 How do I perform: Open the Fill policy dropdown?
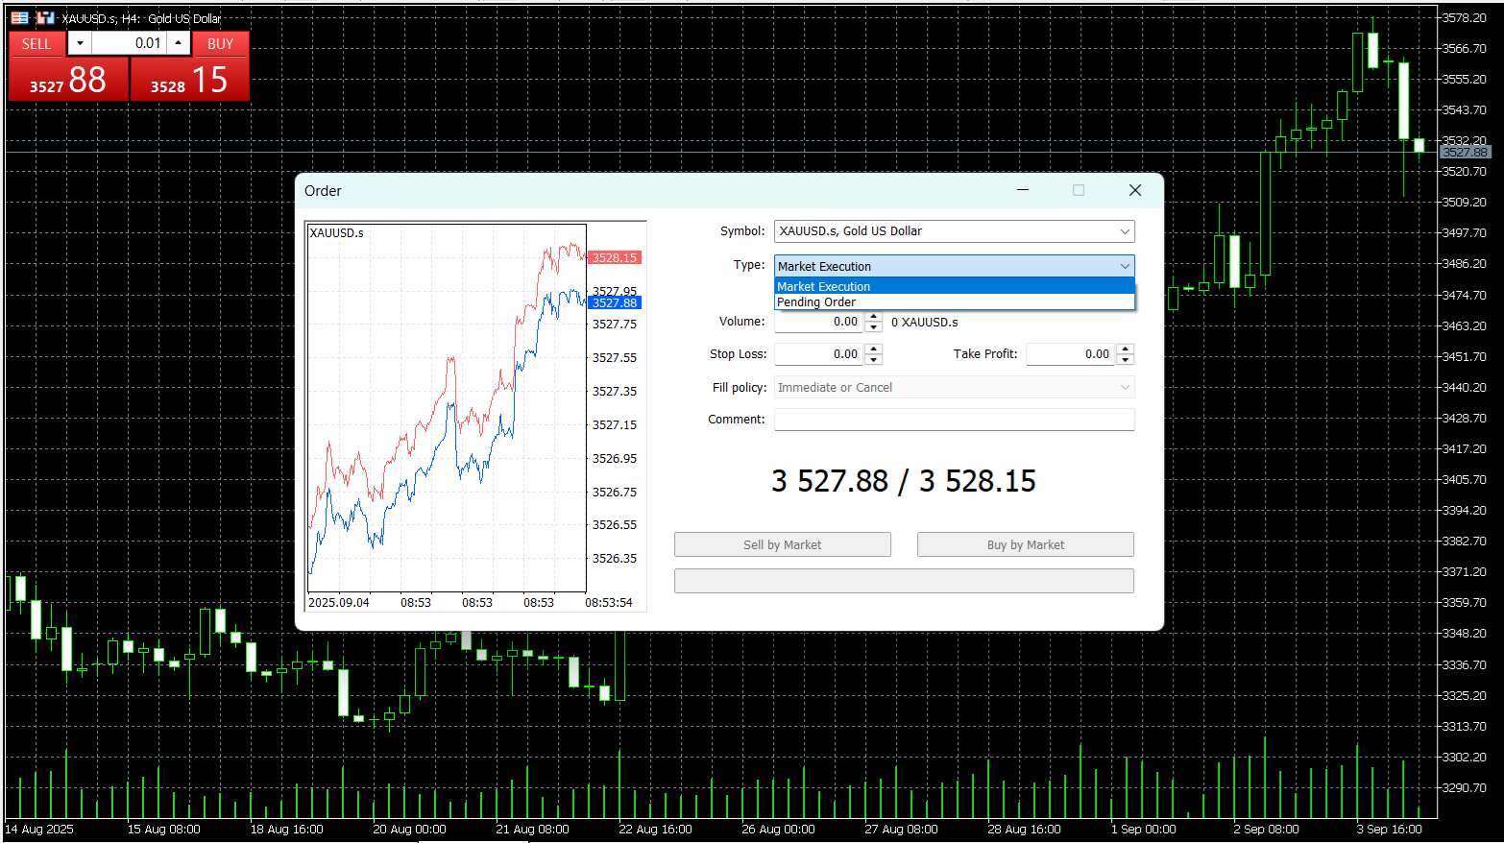point(954,387)
